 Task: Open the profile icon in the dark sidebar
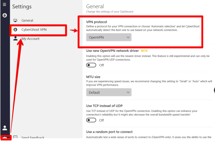5,128
